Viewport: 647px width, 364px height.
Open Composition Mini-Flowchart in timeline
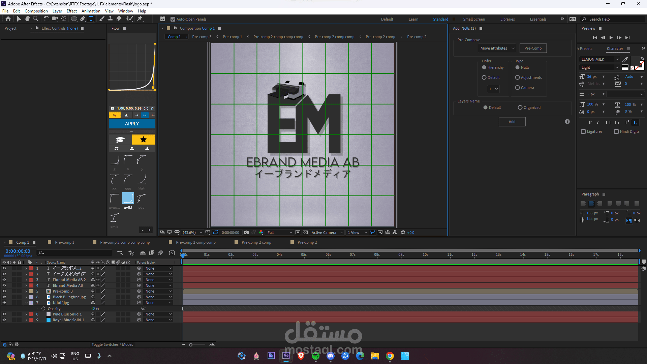click(120, 253)
